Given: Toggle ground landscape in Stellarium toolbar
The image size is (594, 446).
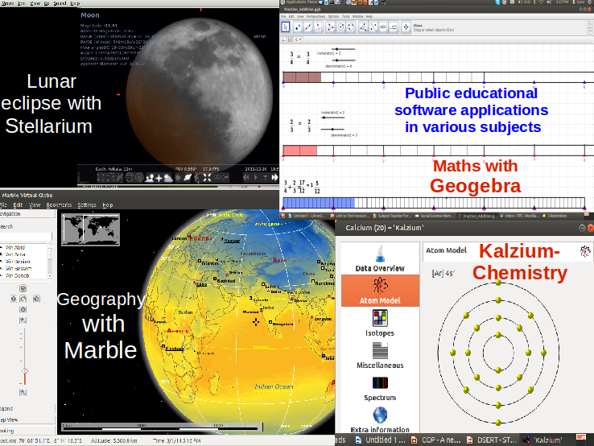Looking at the screenshot, I should click(x=150, y=177).
